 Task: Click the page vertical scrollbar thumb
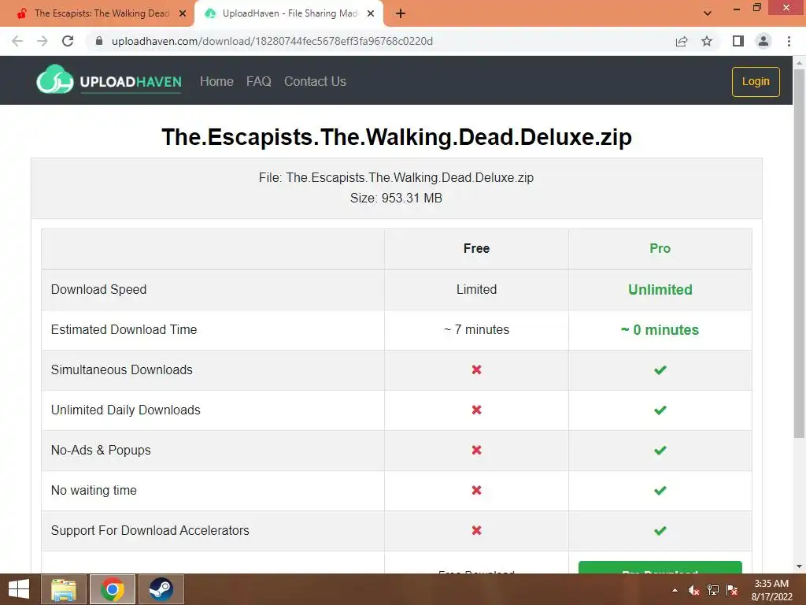[799, 254]
